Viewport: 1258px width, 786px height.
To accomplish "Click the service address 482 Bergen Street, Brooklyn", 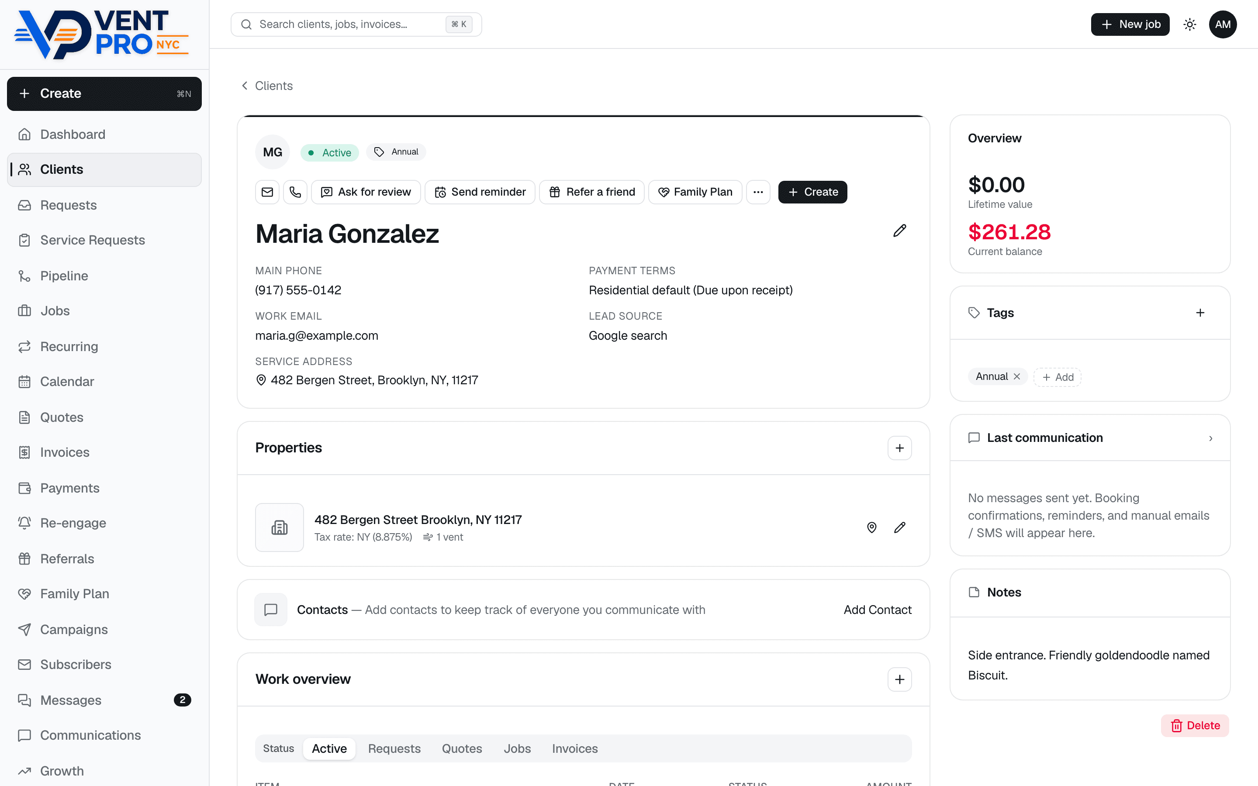I will pyautogui.click(x=366, y=380).
